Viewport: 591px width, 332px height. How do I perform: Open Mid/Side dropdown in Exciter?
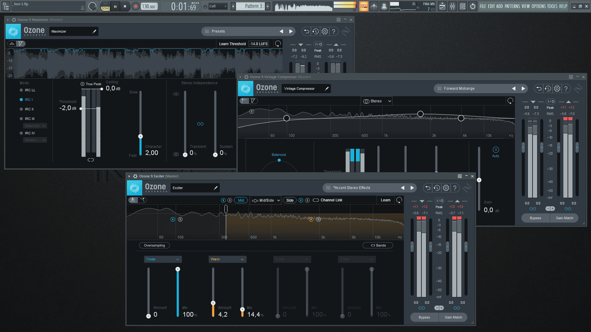pos(266,200)
